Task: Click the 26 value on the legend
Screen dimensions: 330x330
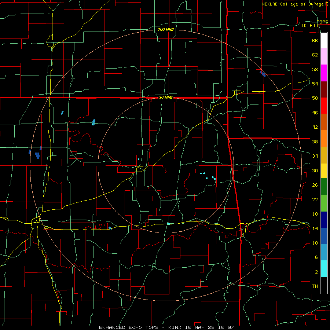Action: point(315,185)
